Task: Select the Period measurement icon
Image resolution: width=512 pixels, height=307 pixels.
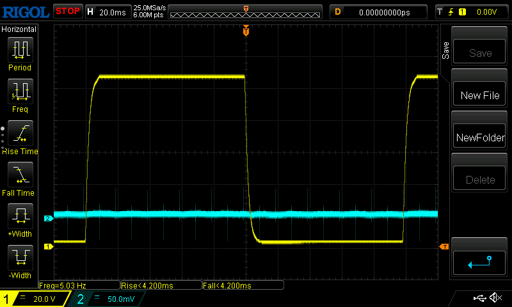Action: [20, 49]
